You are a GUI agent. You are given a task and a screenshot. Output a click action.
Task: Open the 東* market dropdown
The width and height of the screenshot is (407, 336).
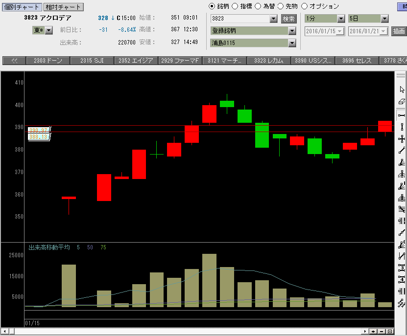49,30
